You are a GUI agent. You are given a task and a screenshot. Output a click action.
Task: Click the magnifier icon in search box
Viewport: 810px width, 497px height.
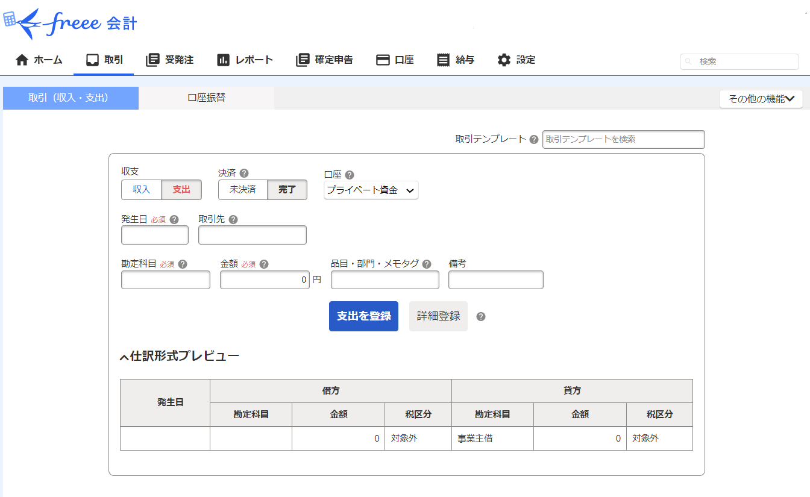pyautogui.click(x=689, y=61)
